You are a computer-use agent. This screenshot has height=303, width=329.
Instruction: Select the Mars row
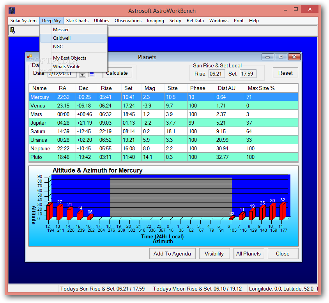click(x=163, y=114)
